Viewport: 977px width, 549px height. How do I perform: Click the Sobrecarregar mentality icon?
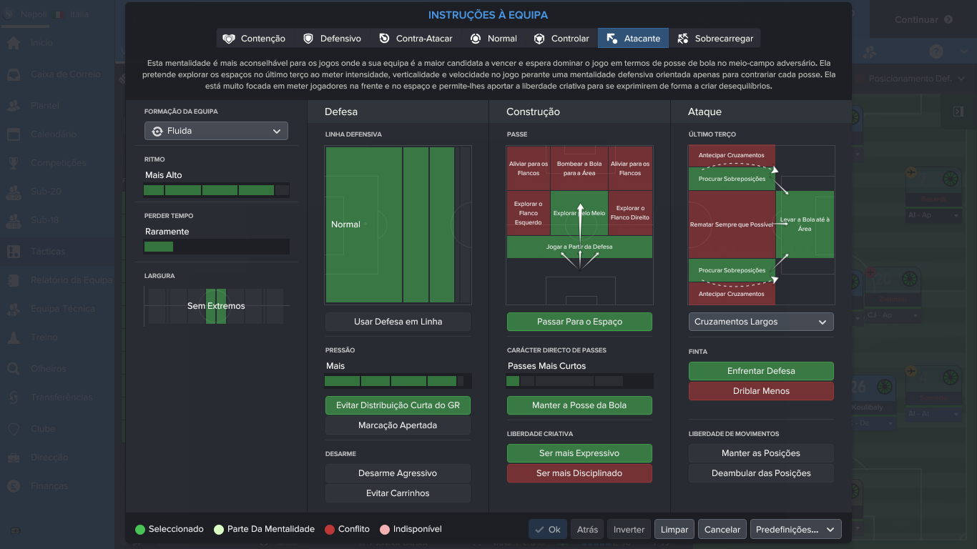pos(682,39)
